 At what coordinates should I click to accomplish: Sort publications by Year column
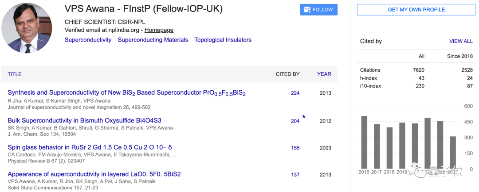(x=324, y=74)
